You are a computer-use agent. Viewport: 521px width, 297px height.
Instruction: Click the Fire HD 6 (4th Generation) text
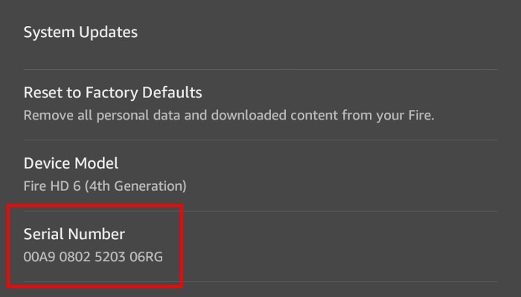click(x=105, y=186)
